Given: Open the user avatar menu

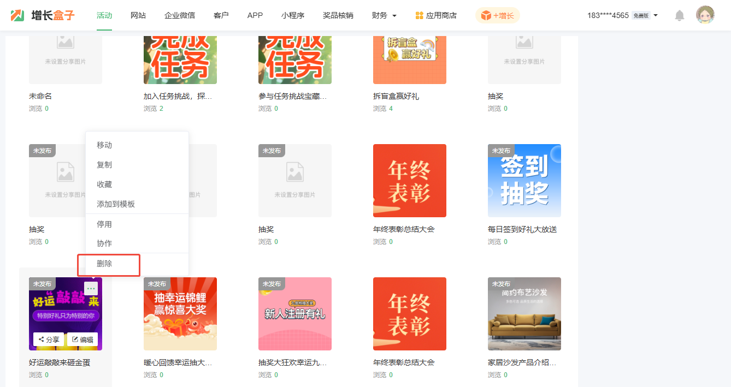Looking at the screenshot, I should 705,15.
